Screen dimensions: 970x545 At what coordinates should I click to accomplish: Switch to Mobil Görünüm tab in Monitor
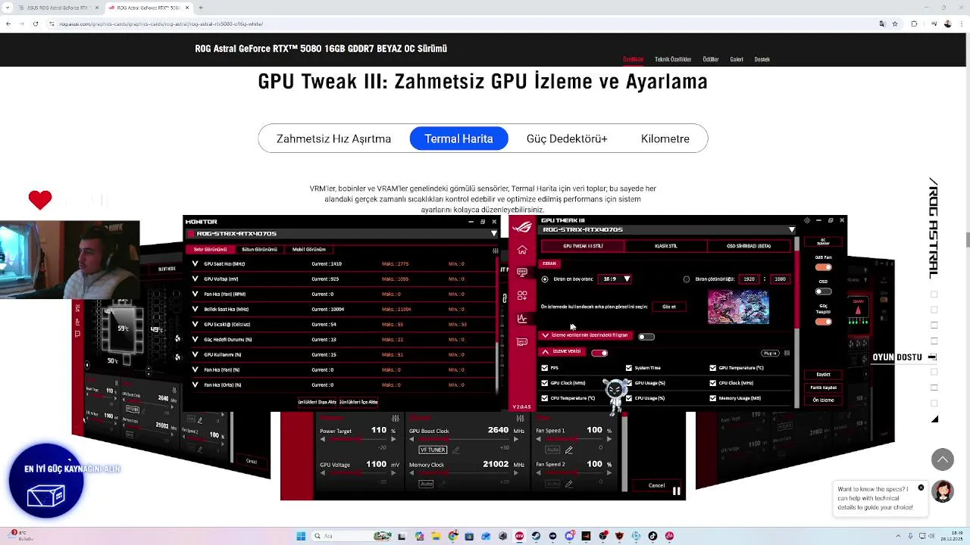(309, 249)
